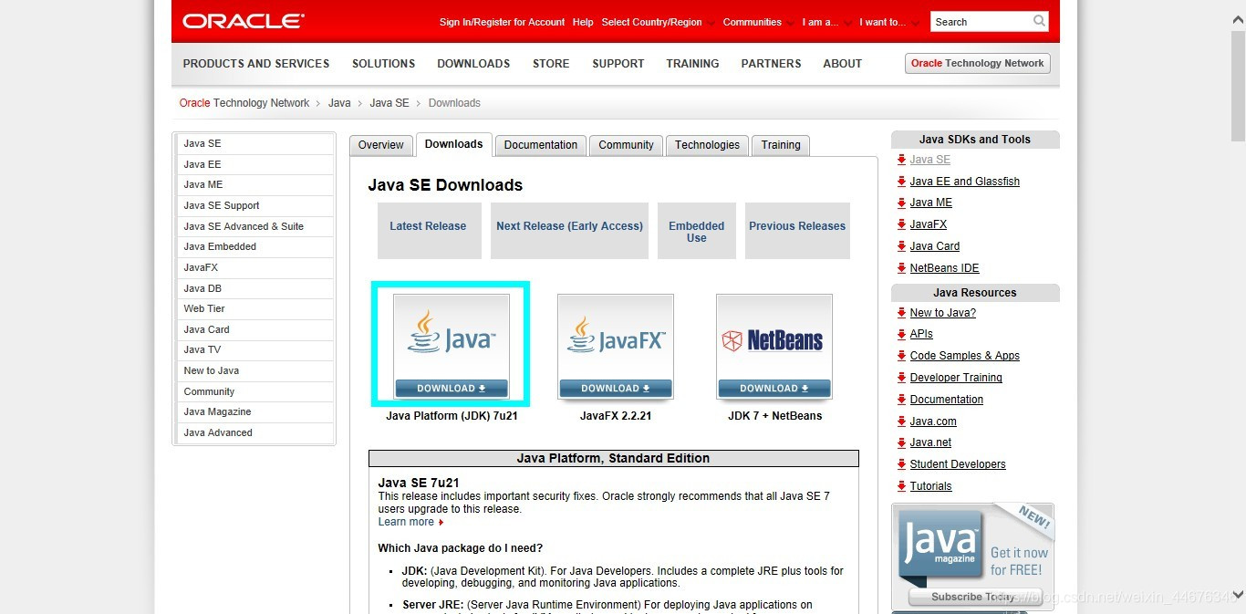This screenshot has height=614, width=1246.
Task: Expand Select Country/Region dropdown
Action: point(657,22)
